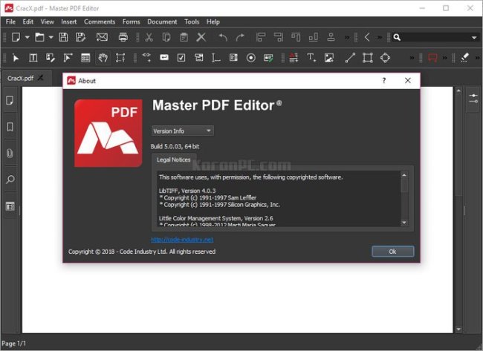
Task: Click the Redo arrow icon
Action: coord(240,37)
